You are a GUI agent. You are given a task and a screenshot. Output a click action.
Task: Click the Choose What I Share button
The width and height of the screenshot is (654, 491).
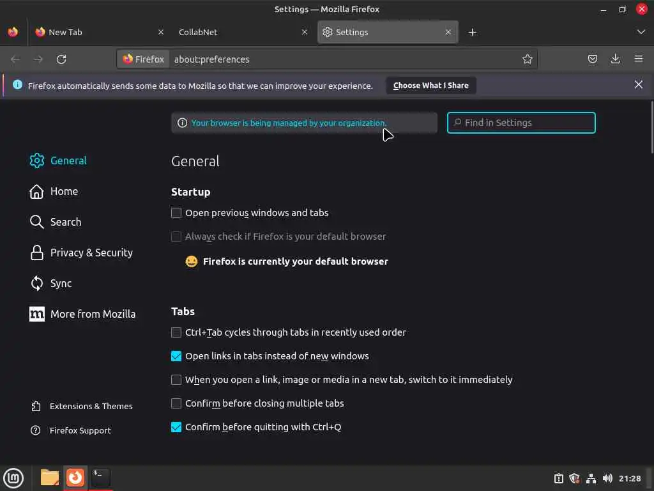point(431,85)
